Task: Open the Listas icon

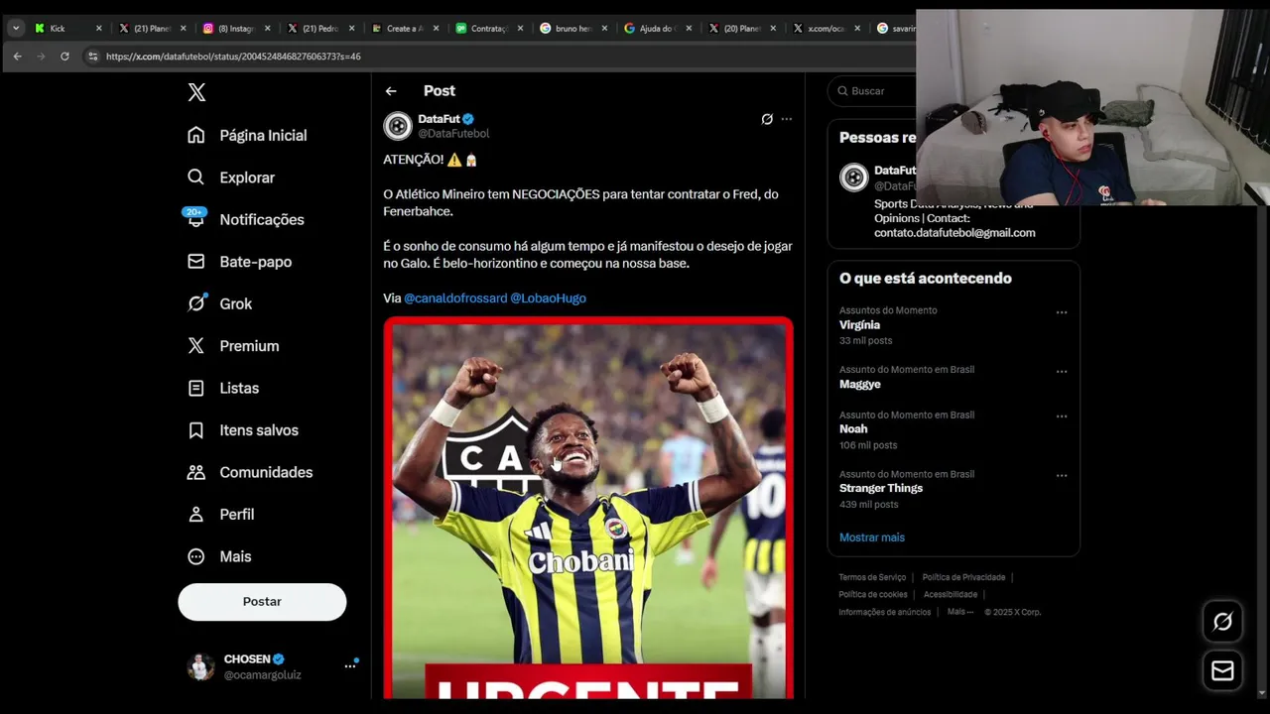Action: 196,388
